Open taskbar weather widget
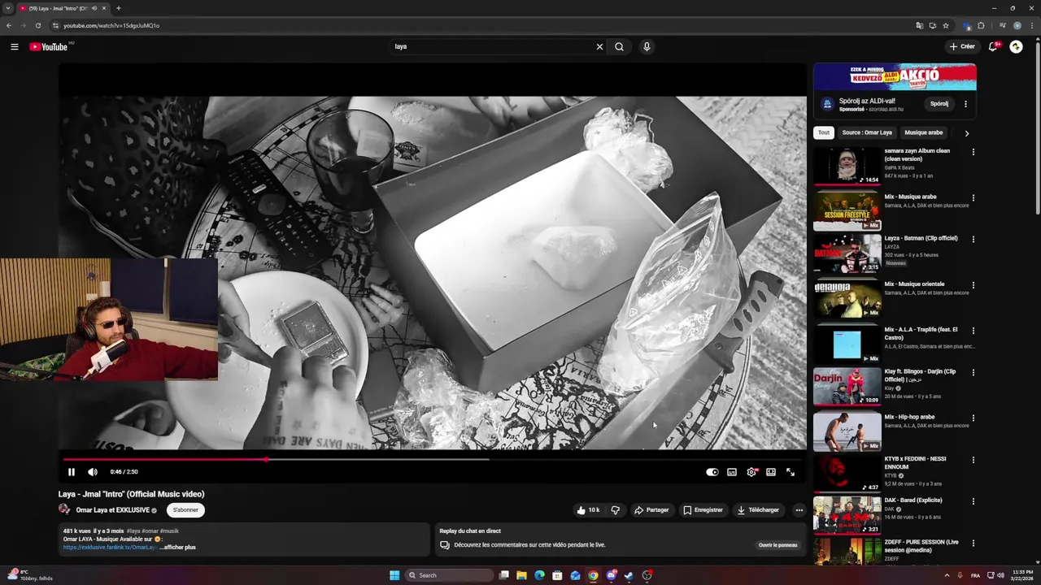Image resolution: width=1041 pixels, height=585 pixels. [x=29, y=575]
